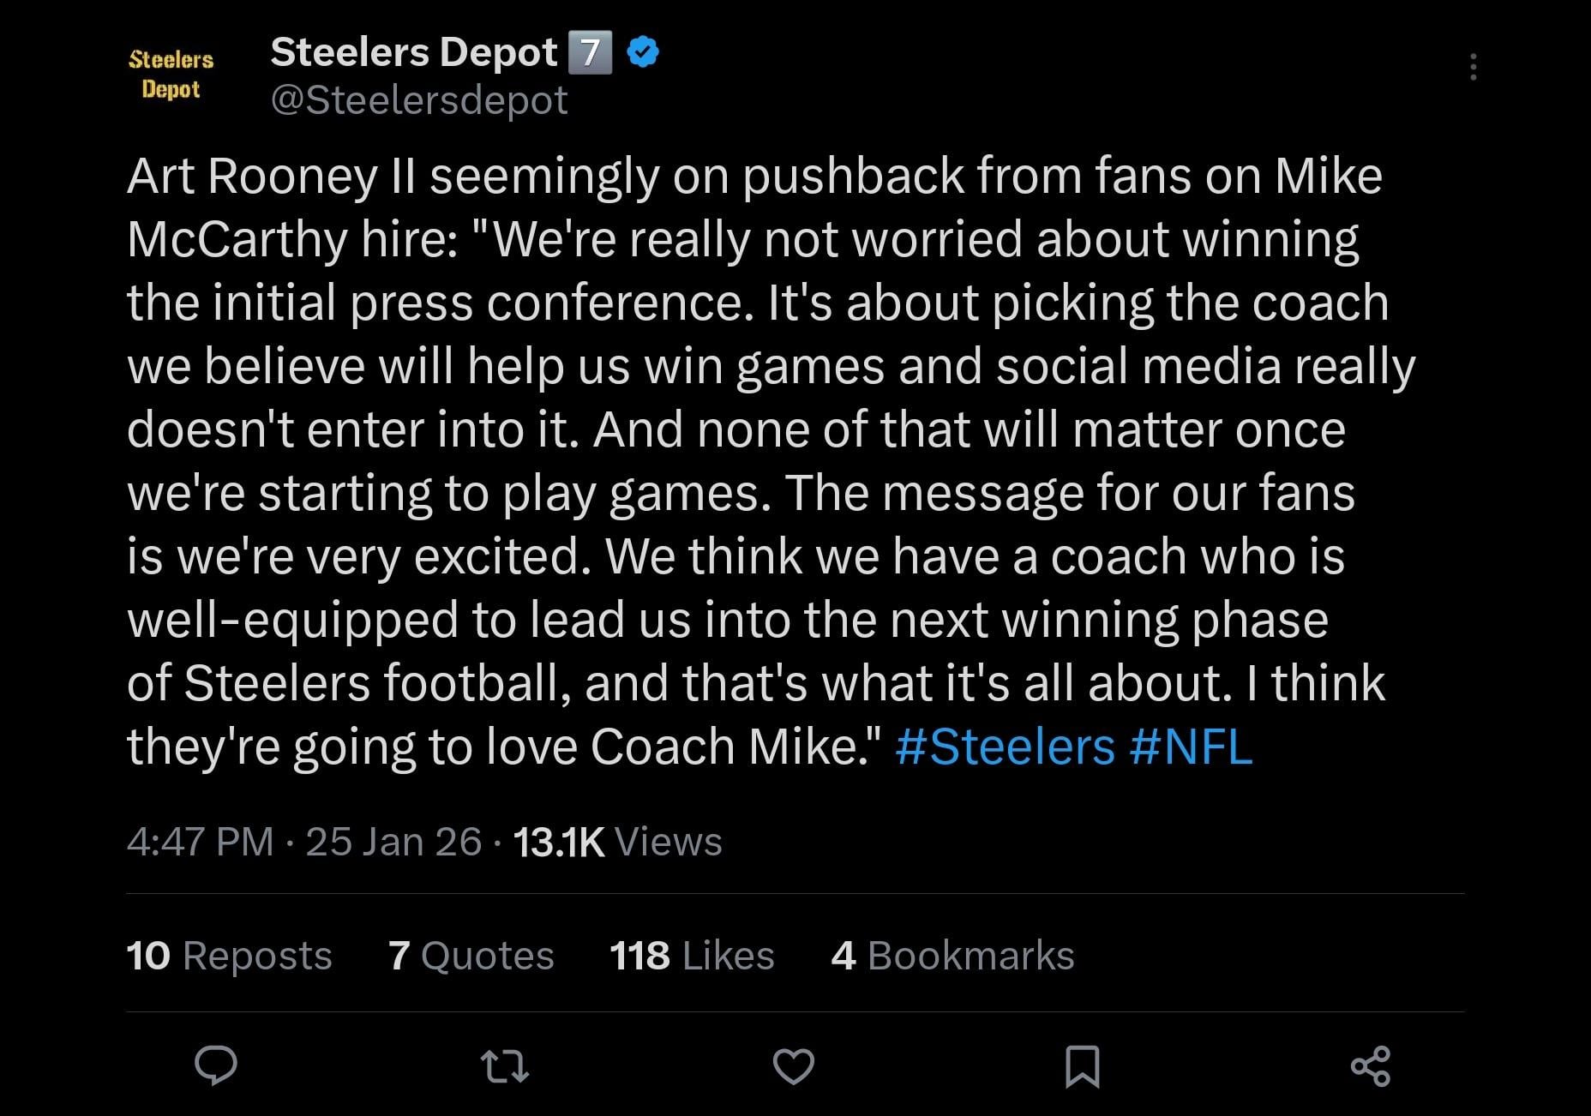The image size is (1591, 1116).
Task: Click the number 7 emoji badge
Action: (x=590, y=53)
